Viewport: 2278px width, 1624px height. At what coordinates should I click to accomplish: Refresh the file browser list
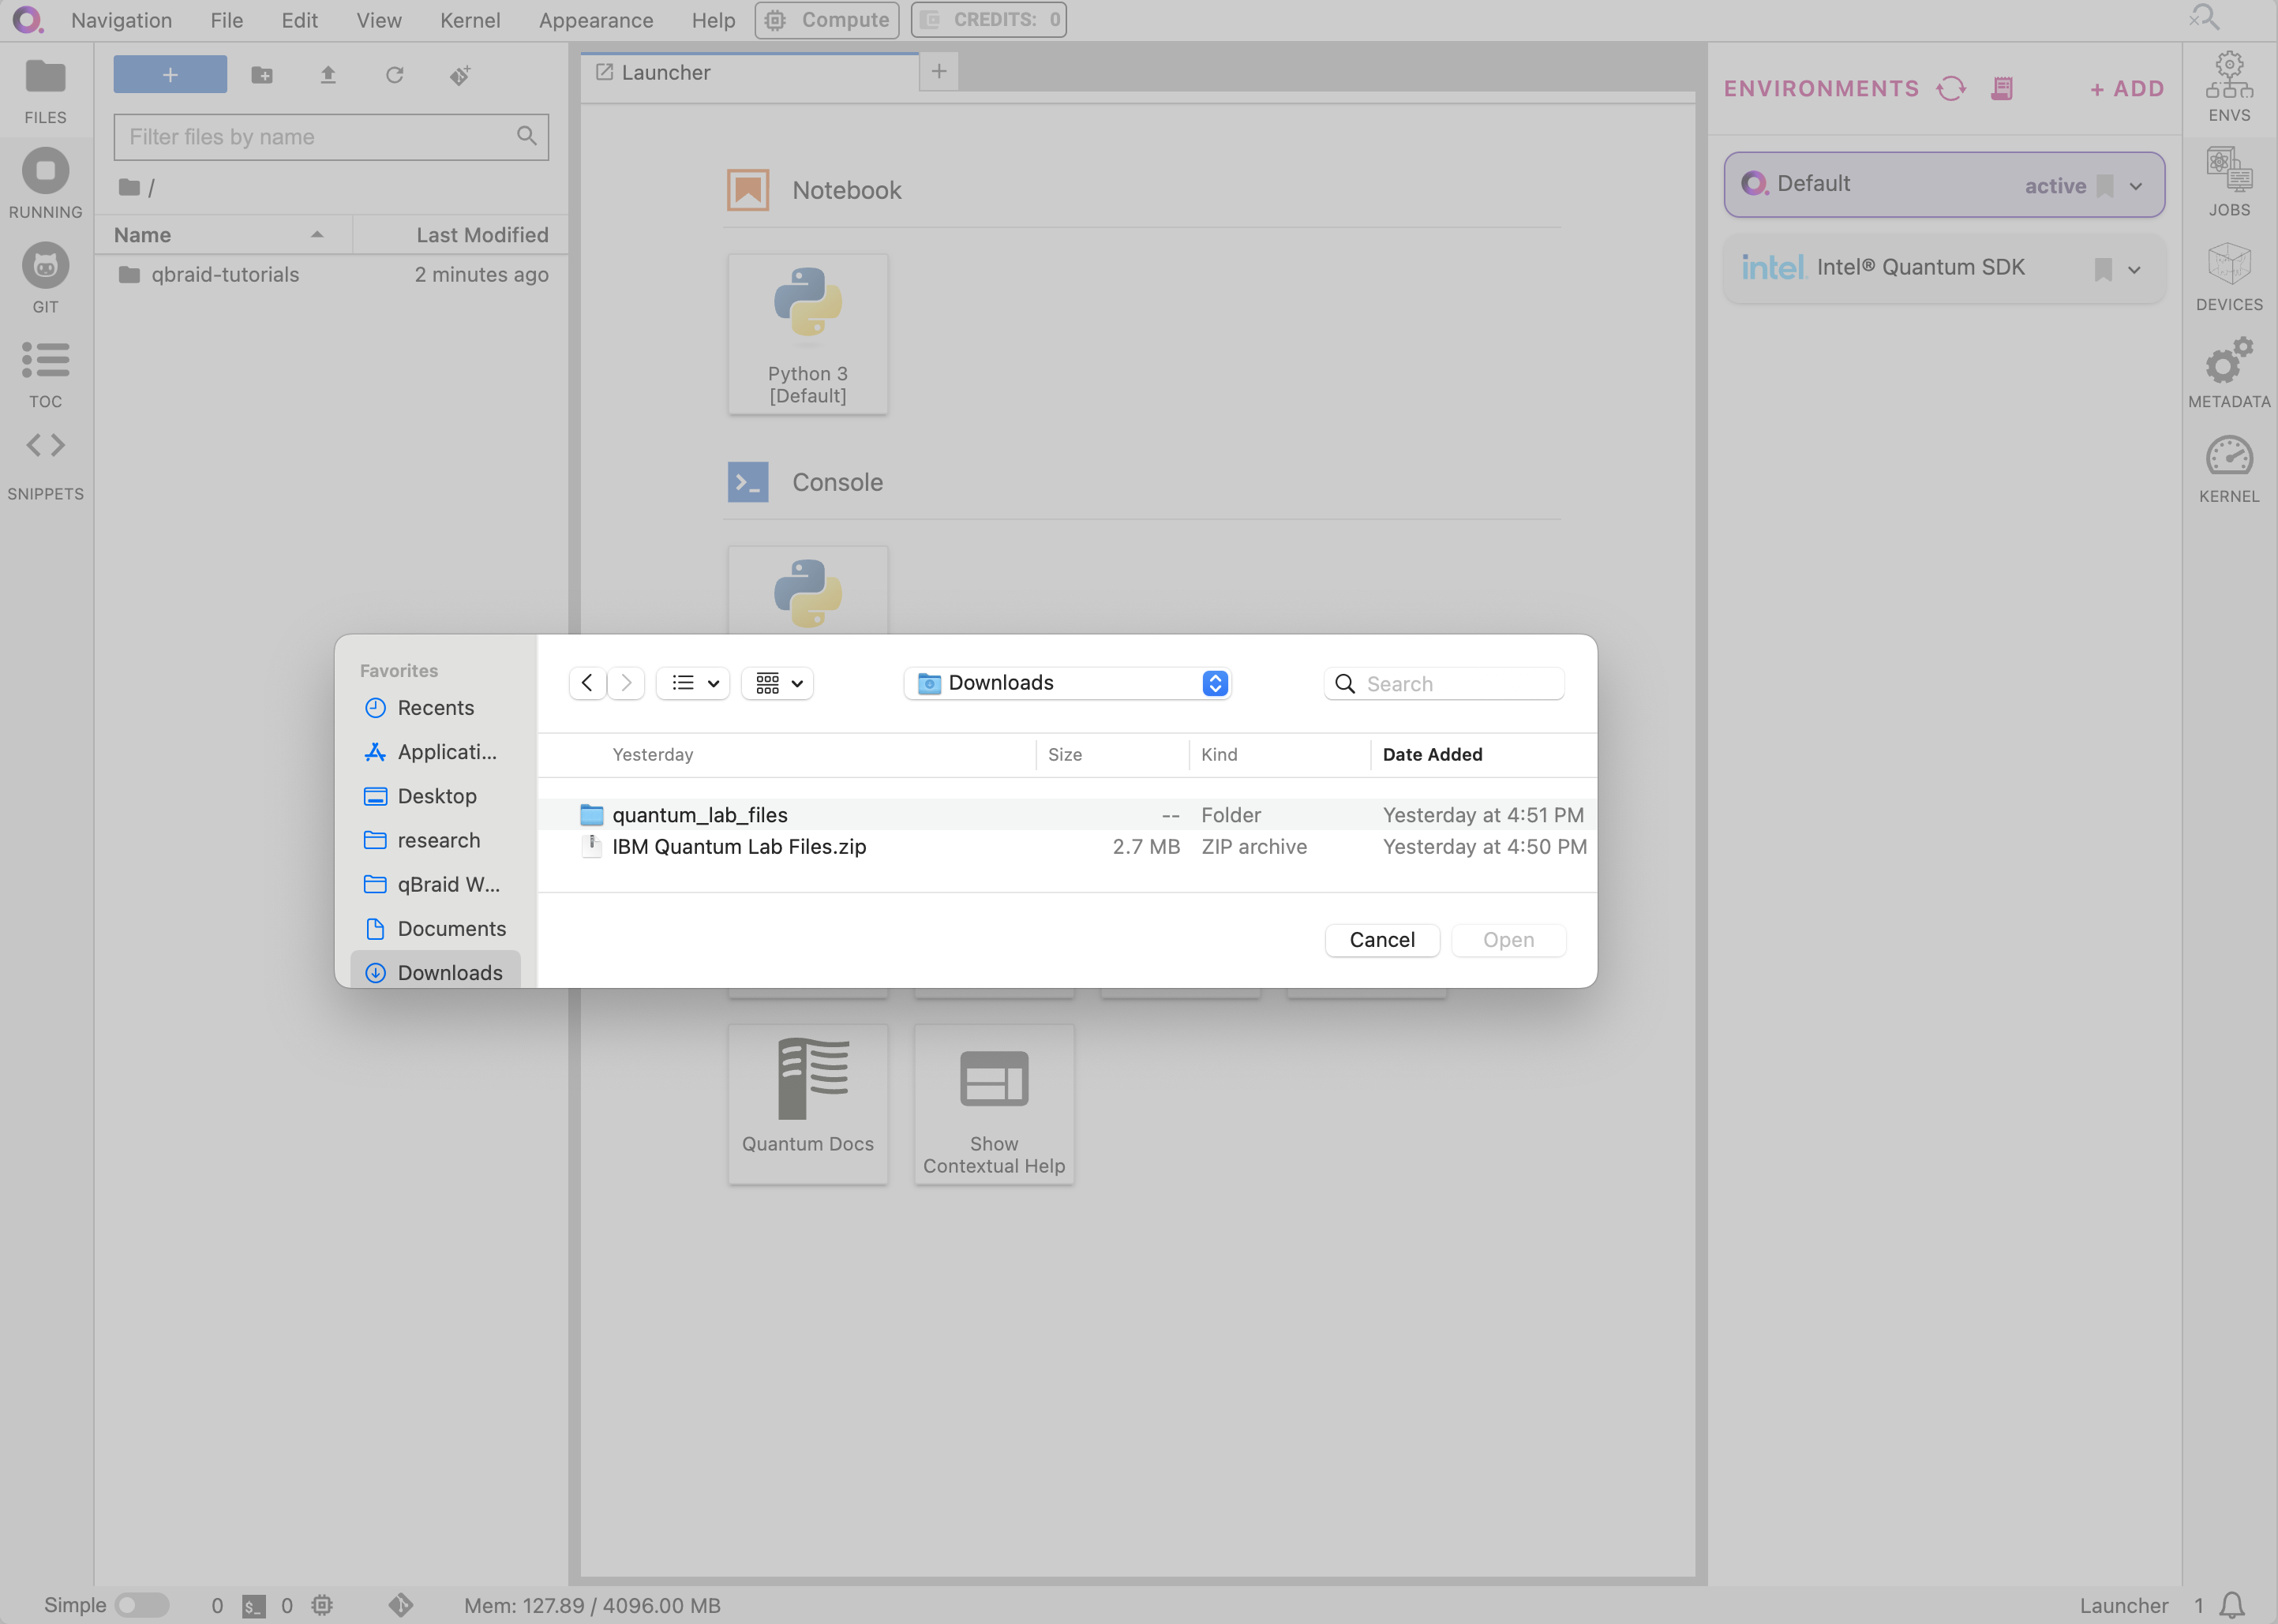coord(394,75)
